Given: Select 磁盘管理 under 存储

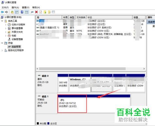Looking at the screenshot, I should tap(16, 47).
